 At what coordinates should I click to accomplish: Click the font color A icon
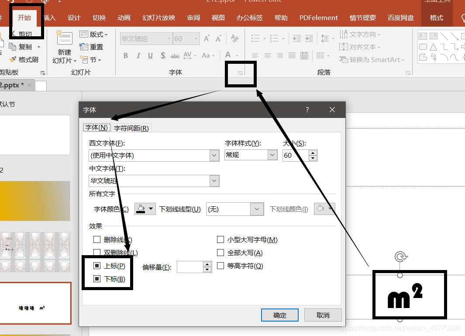pyautogui.click(x=228, y=55)
